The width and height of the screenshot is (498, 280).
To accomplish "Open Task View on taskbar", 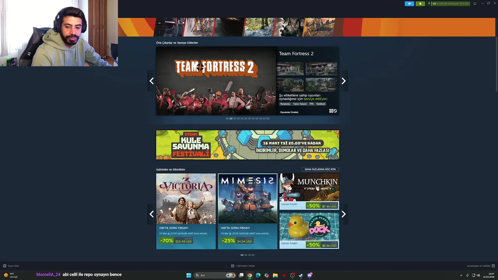I will (241, 275).
